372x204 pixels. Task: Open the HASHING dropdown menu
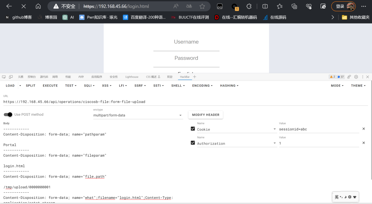coord(229,86)
